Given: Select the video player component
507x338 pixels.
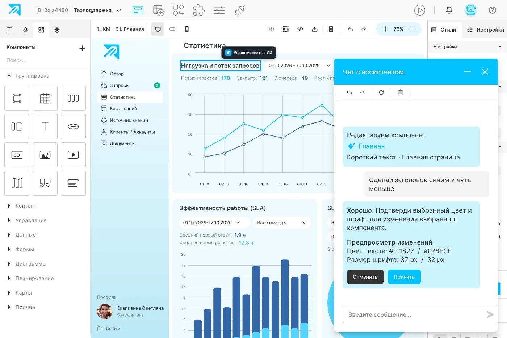Looking at the screenshot, I should pos(73,155).
